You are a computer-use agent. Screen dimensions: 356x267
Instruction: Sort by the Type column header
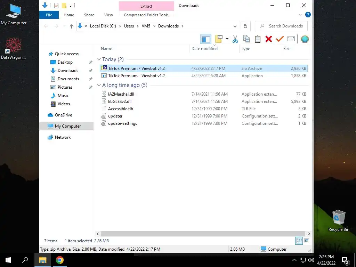246,49
